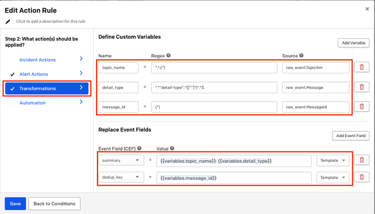Open Event Field (CEF) help icon
This screenshot has height=214, width=375.
[139, 148]
